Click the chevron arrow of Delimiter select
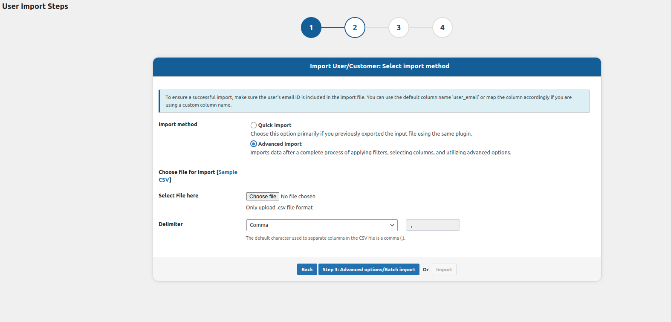Viewport: 671px width, 322px height. coord(392,225)
